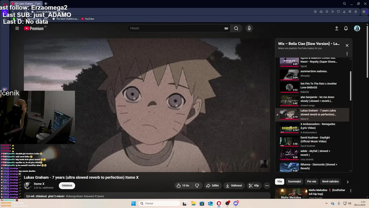Open the YouTube account avatar menu

[x=357, y=28]
